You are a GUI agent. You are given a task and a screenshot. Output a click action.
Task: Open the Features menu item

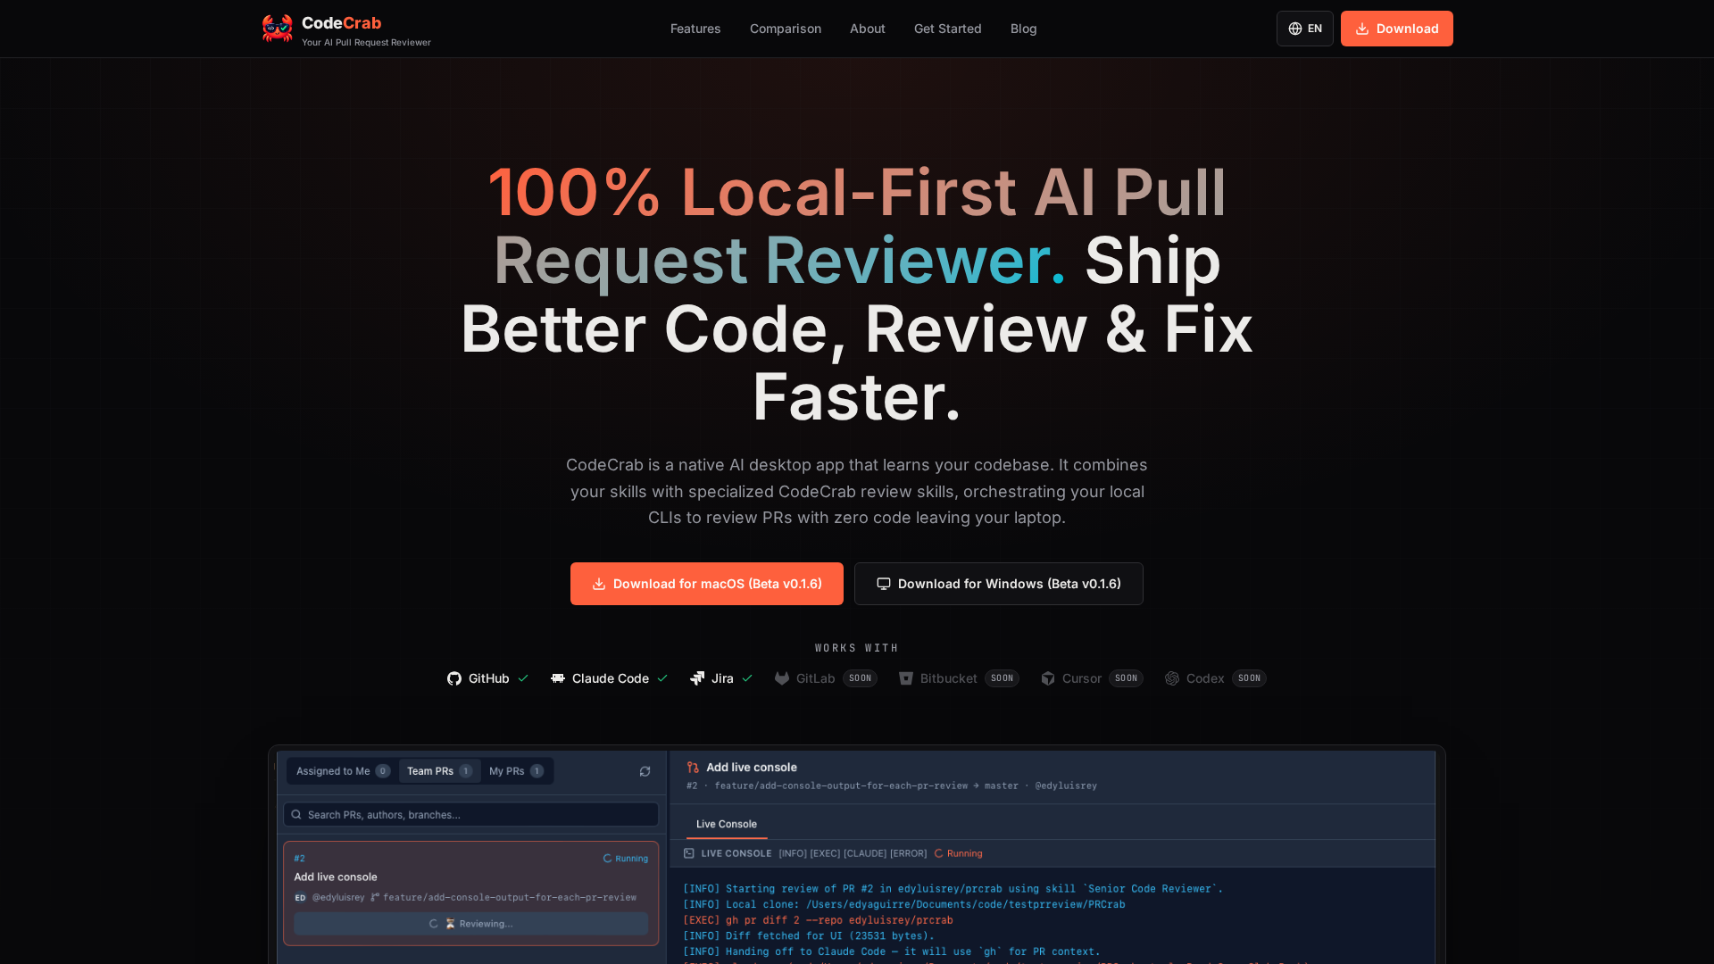(695, 29)
